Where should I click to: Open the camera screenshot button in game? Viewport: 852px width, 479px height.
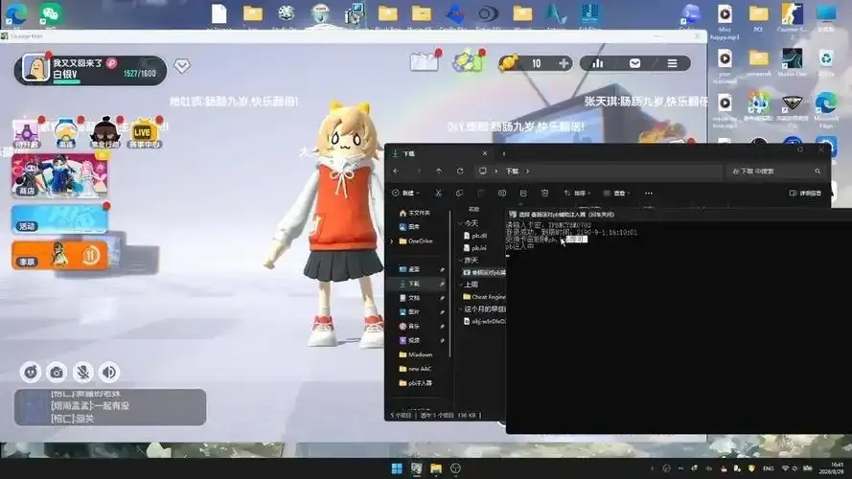pyautogui.click(x=57, y=372)
